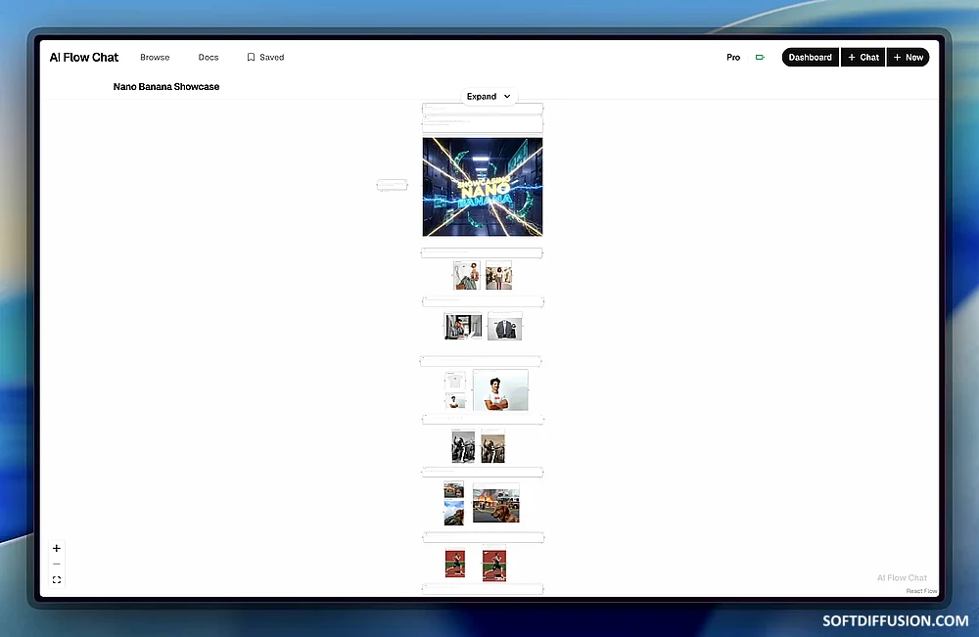Open the Dashboard

810,58
